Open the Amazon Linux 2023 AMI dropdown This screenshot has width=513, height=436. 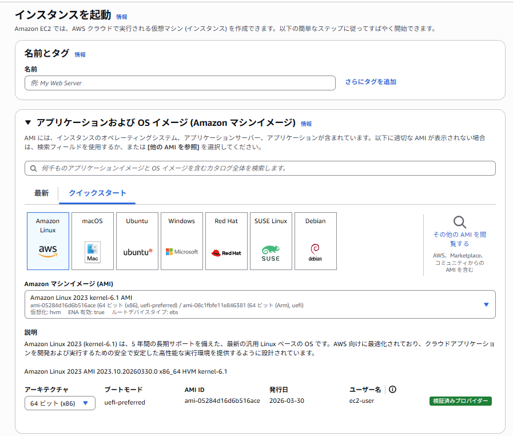click(260, 304)
